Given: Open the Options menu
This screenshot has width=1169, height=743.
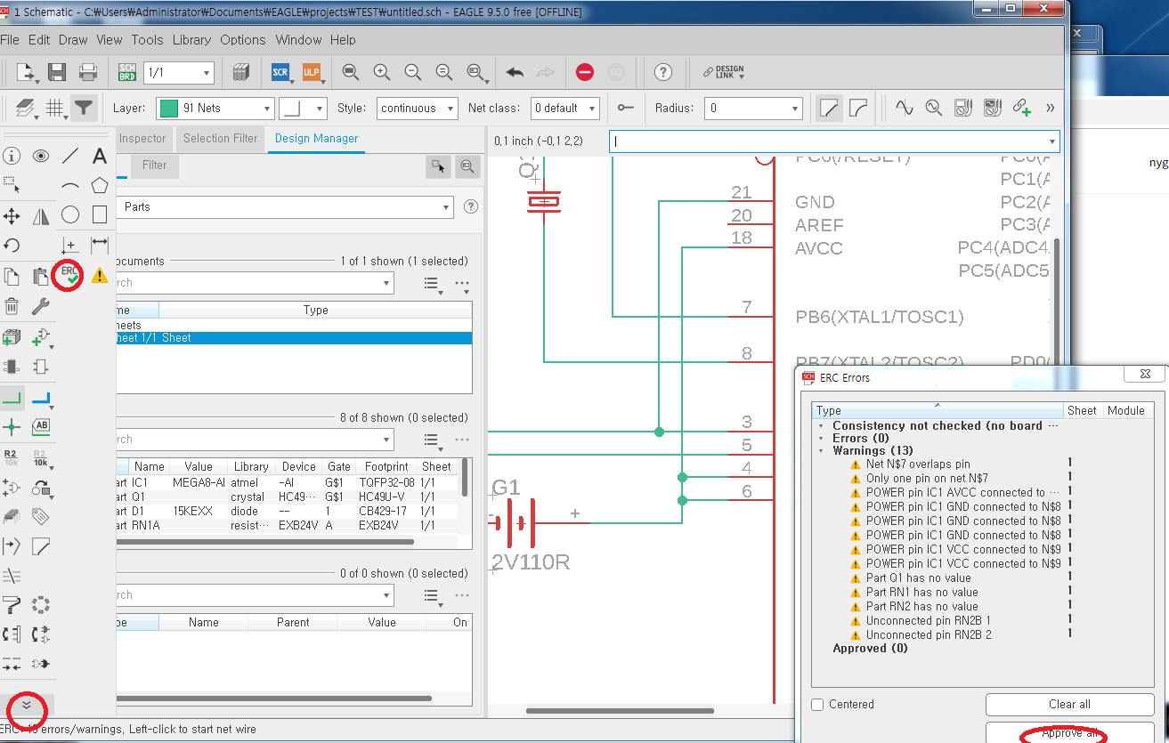Looking at the screenshot, I should [243, 40].
